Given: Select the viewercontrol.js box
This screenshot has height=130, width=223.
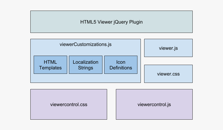Looking at the screenshot, I should click(x=154, y=104).
